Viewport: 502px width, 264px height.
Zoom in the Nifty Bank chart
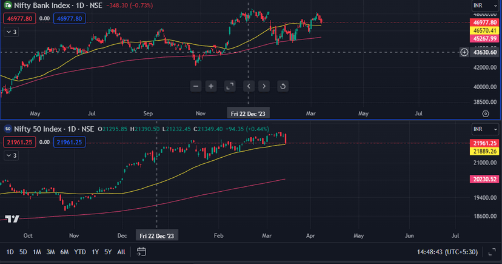tap(211, 86)
